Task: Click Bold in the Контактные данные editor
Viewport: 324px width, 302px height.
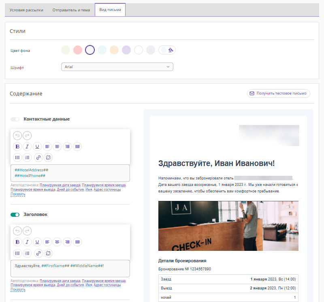Action: click(x=17, y=147)
